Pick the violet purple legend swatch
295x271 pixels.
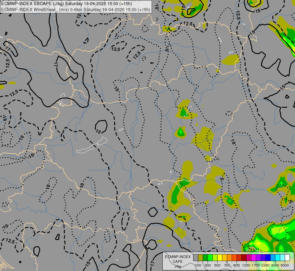pyautogui.click(x=258, y=257)
